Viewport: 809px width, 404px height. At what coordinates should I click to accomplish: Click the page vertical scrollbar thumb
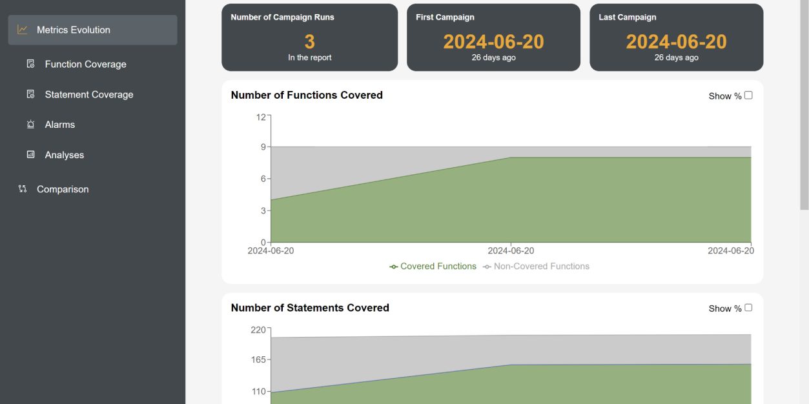804,105
